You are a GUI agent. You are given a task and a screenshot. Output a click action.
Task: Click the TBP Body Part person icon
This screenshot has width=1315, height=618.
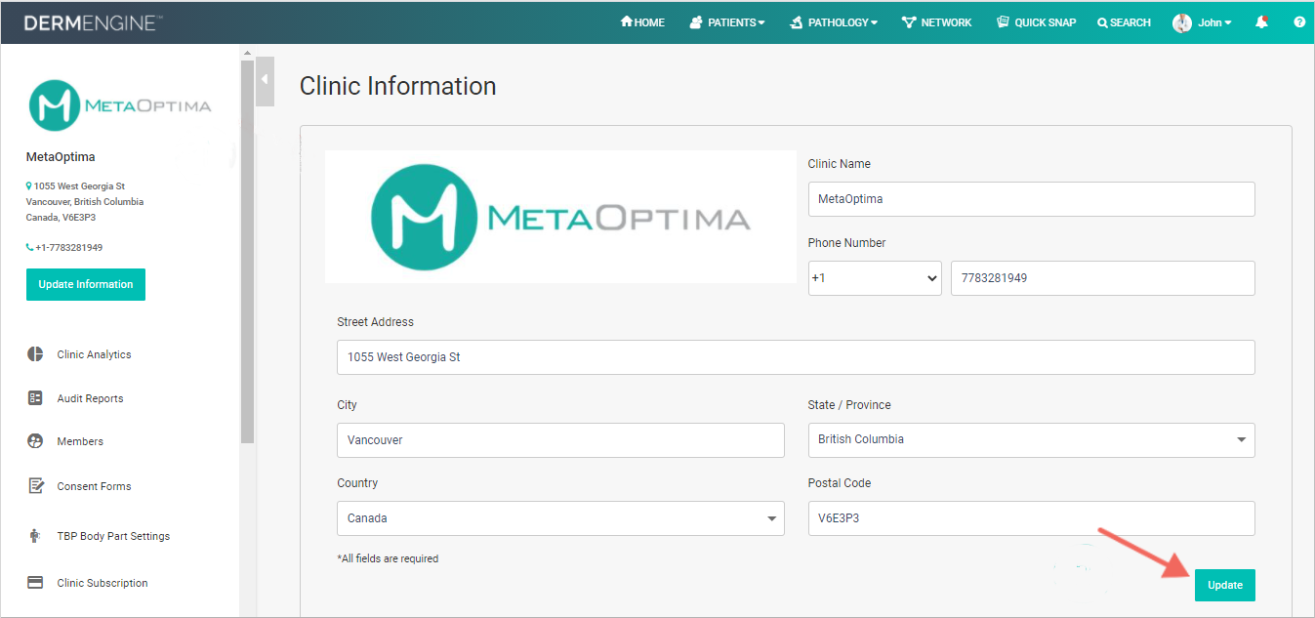[35, 535]
